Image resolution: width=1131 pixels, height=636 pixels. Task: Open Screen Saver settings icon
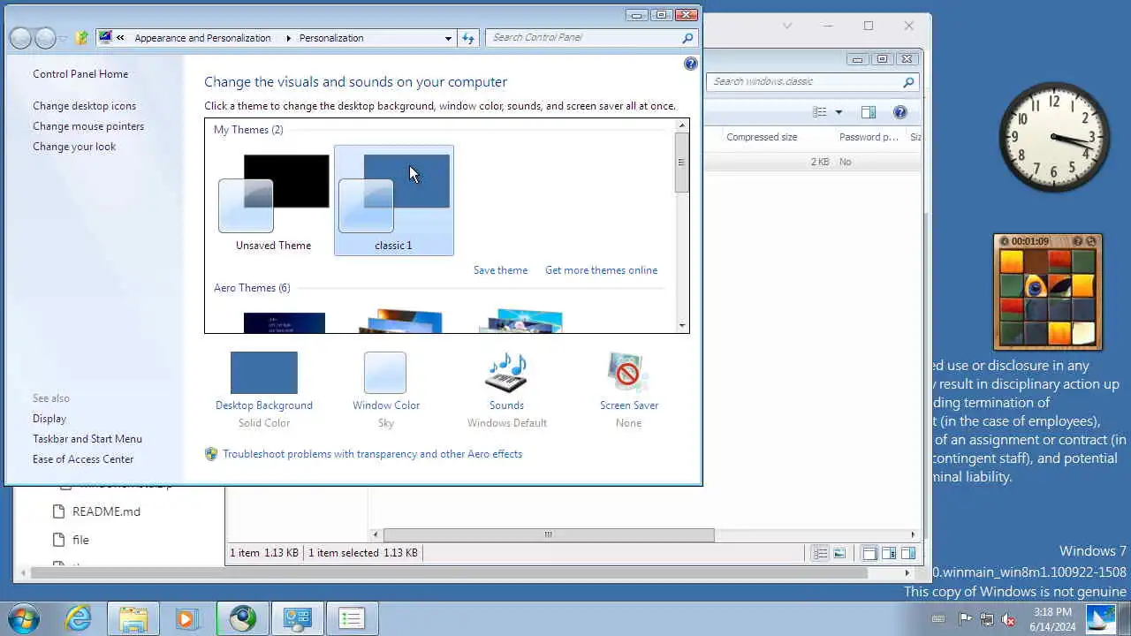coord(628,372)
